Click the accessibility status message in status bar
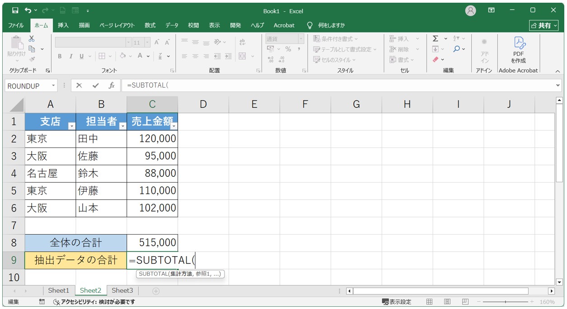This screenshot has width=567, height=309. [94, 302]
